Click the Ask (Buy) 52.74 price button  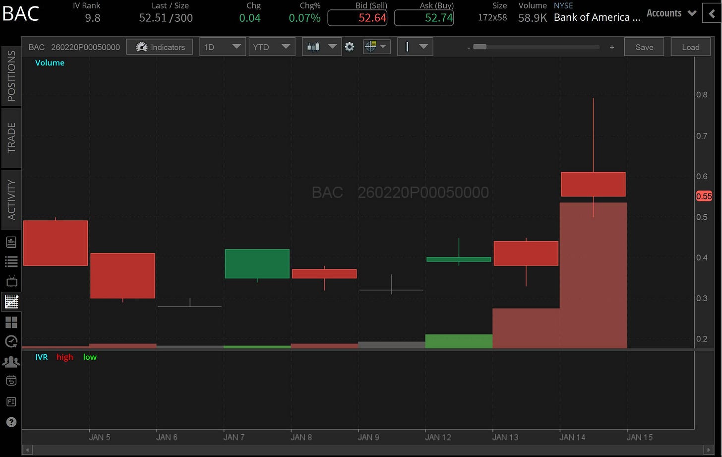(x=423, y=18)
